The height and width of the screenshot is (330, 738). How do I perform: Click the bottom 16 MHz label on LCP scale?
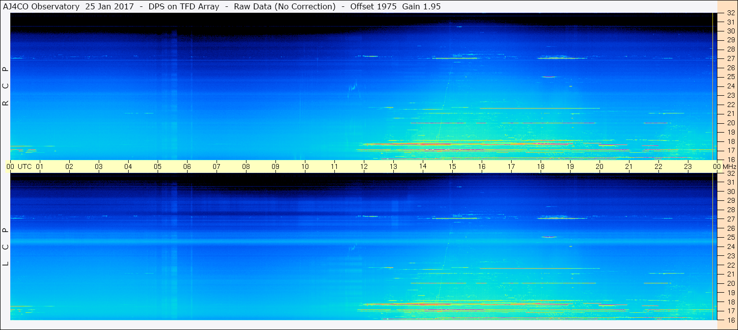tap(731, 320)
